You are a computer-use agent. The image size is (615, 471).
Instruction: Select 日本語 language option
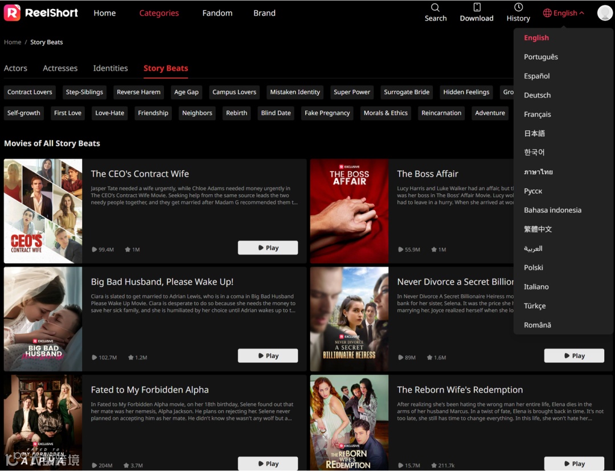(534, 133)
